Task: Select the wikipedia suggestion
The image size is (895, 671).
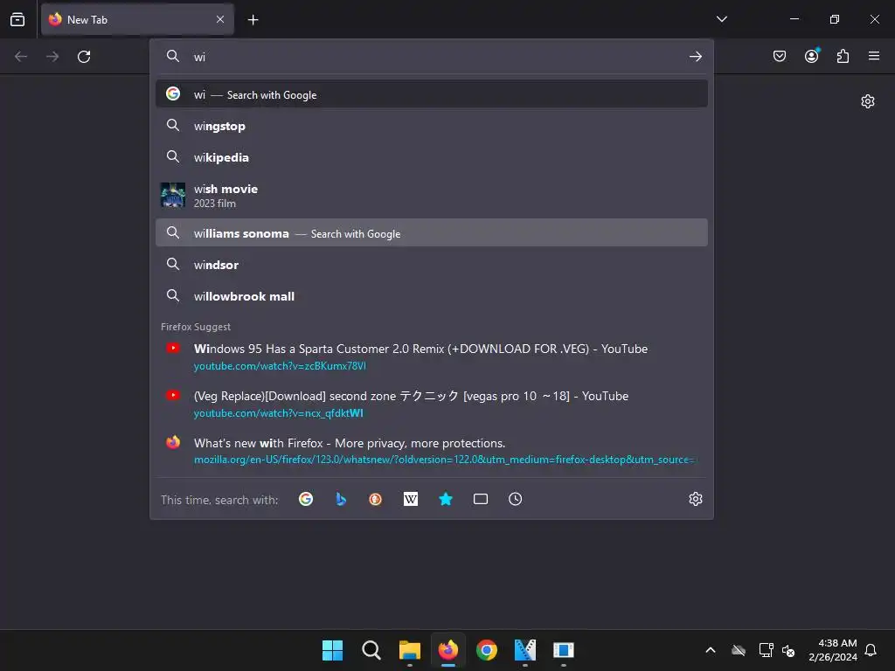Action: click(x=432, y=157)
